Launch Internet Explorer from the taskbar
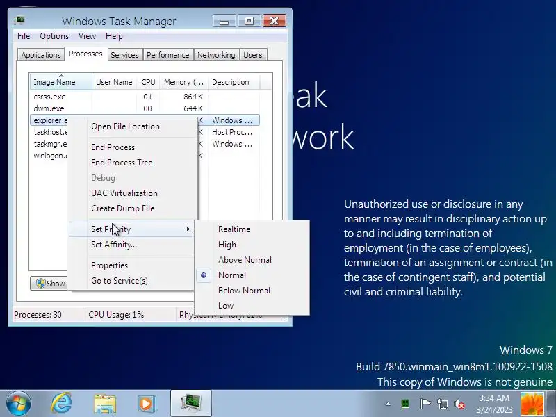Viewport: 556px width, 417px height. [x=61, y=403]
